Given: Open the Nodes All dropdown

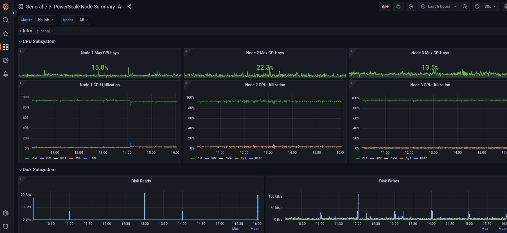Looking at the screenshot, I should pyautogui.click(x=84, y=20).
